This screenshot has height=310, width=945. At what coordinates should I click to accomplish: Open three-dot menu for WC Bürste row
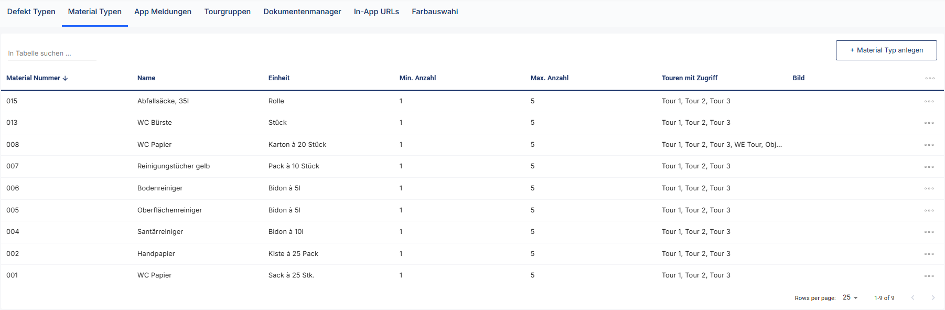(929, 123)
